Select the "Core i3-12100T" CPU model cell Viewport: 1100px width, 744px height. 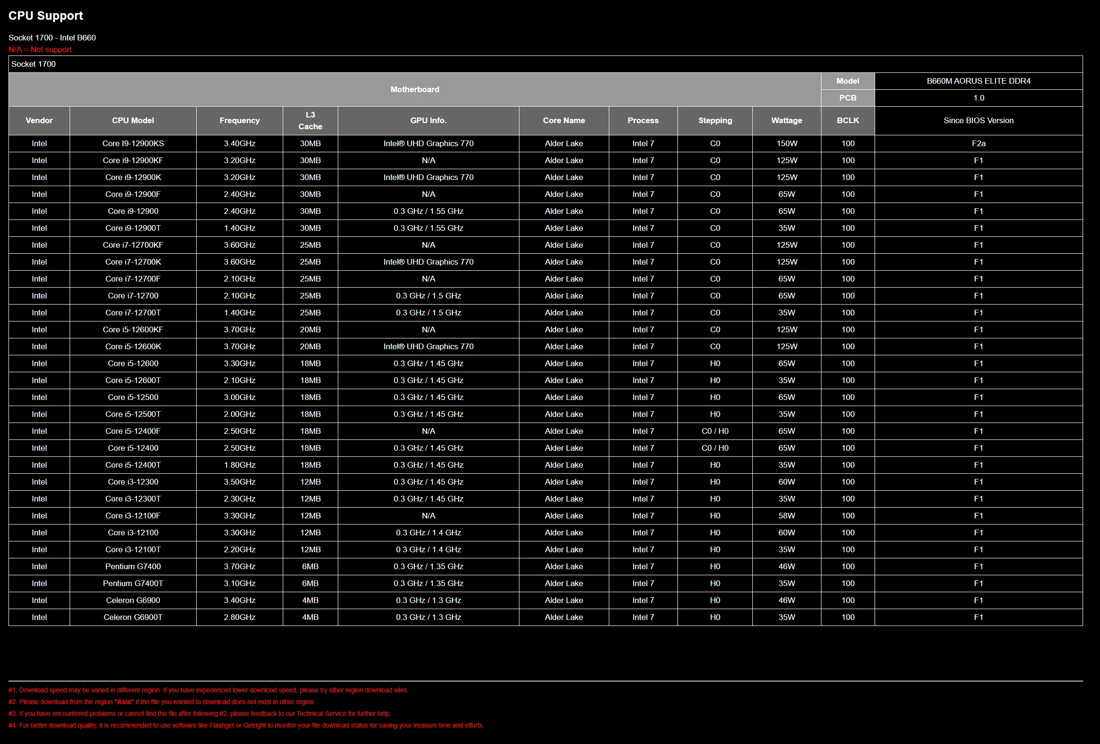point(133,550)
